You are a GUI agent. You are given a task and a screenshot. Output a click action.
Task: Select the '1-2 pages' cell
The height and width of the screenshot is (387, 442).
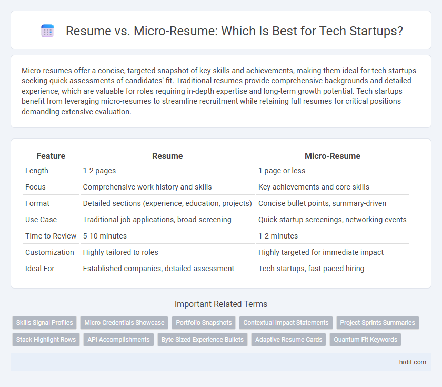click(x=167, y=171)
